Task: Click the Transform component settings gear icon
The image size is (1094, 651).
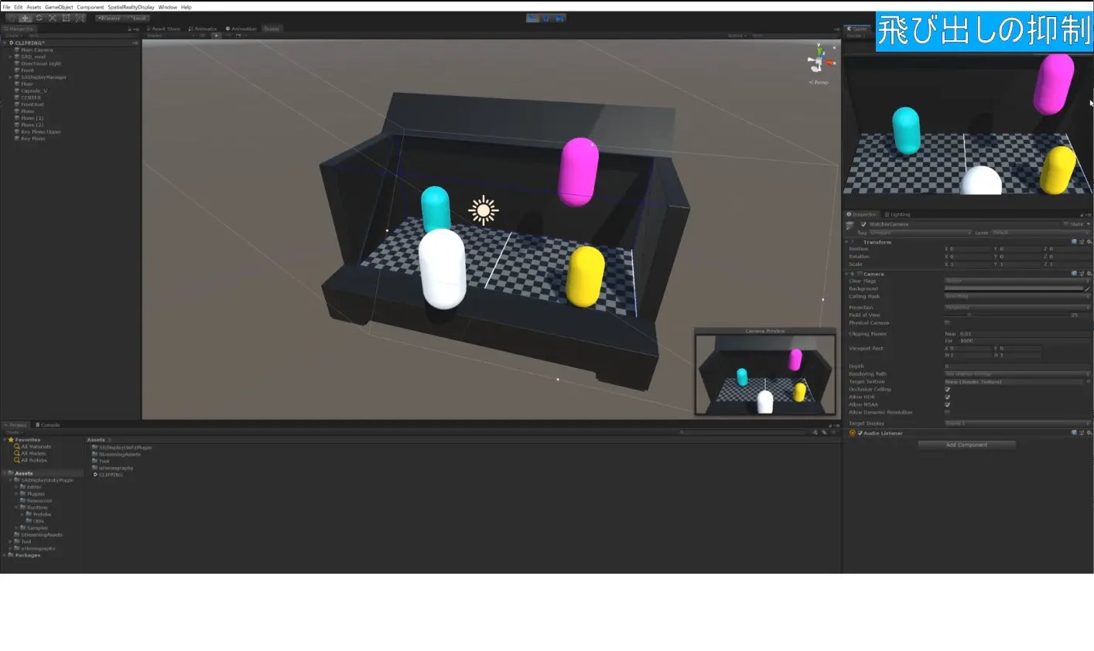Action: coord(1089,242)
